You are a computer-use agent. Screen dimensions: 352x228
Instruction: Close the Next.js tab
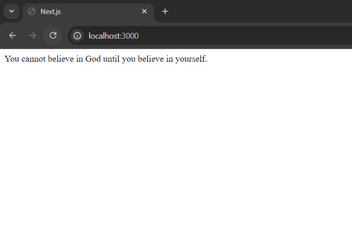(x=144, y=11)
